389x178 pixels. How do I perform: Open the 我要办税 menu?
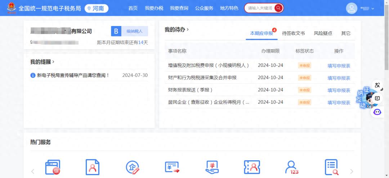click(154, 8)
